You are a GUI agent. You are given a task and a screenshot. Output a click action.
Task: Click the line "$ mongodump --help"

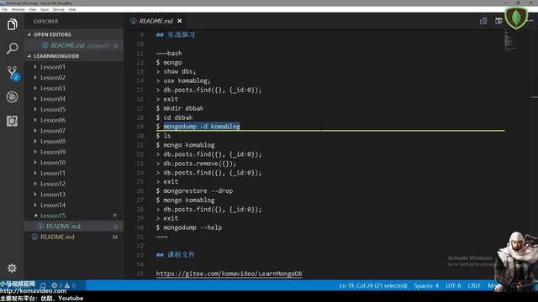189,227
